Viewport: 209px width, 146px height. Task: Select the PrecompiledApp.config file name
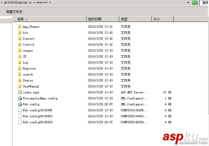coord(40,98)
